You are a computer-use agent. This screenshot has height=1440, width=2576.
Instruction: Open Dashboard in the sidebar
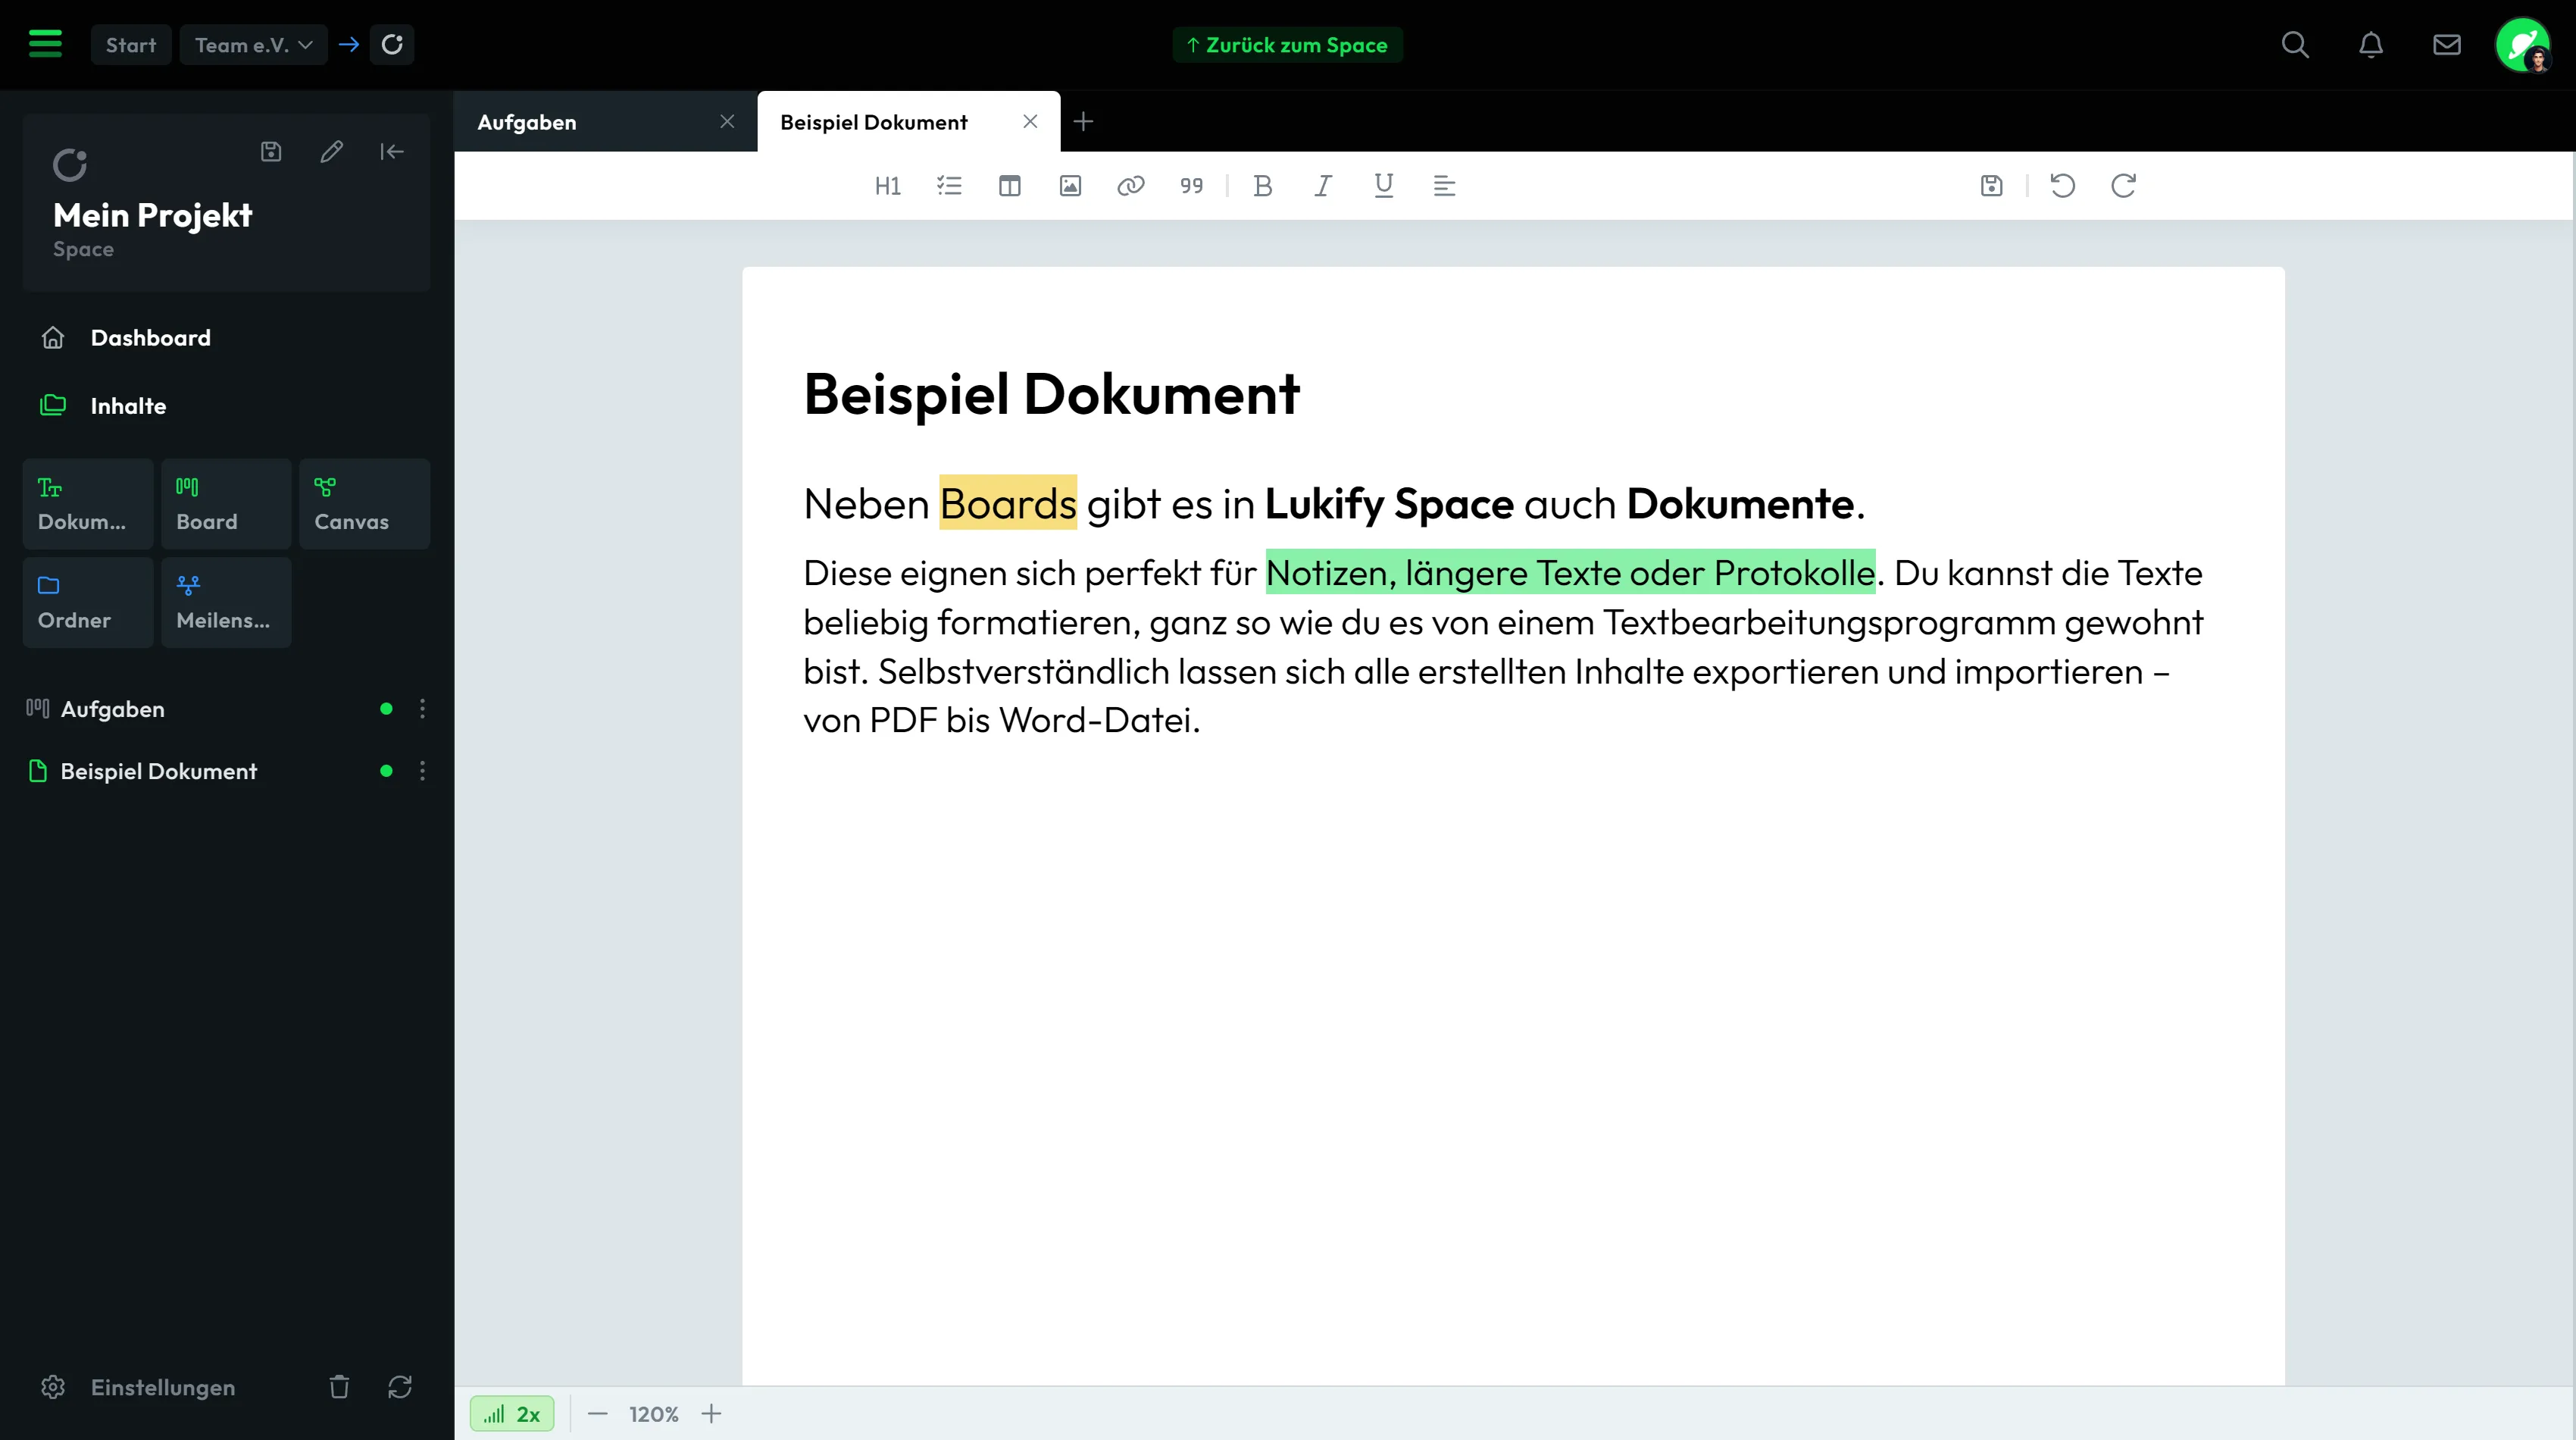[150, 338]
